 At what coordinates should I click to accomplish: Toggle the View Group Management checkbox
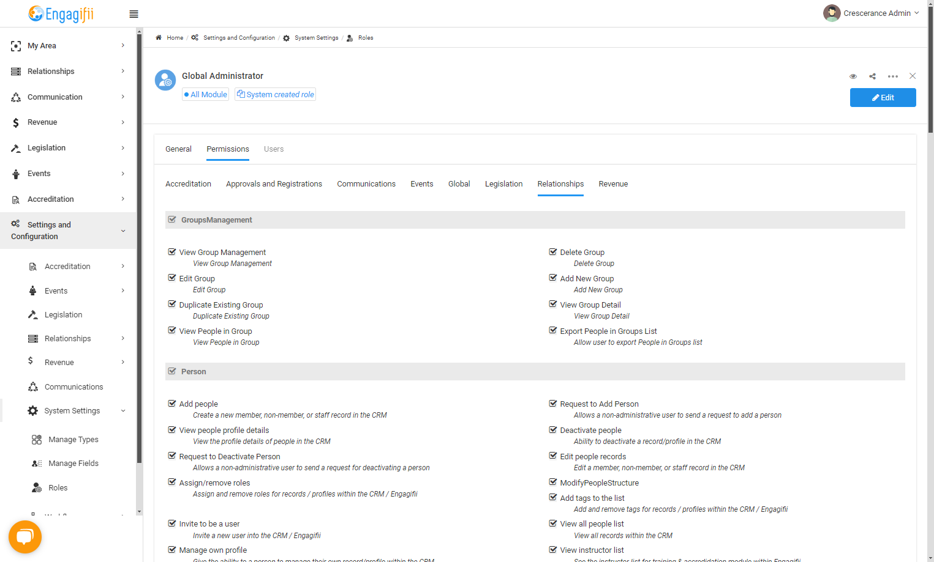[x=172, y=251]
